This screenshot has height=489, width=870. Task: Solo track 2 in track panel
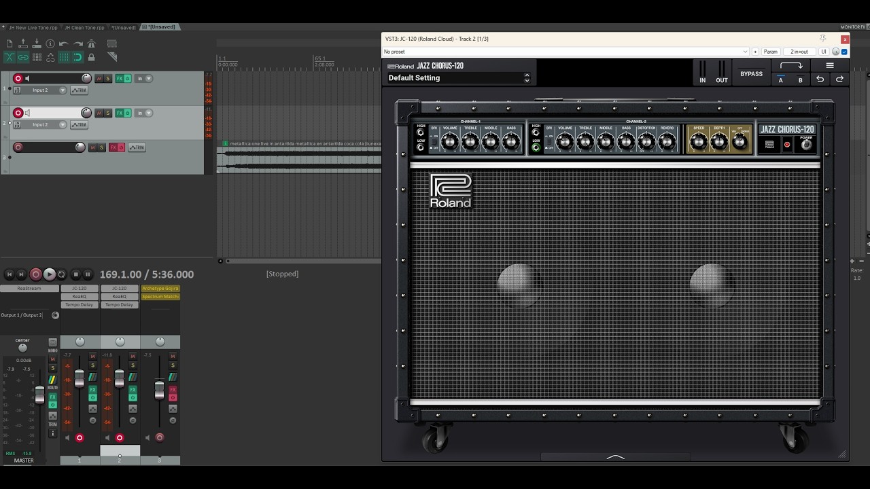(108, 113)
